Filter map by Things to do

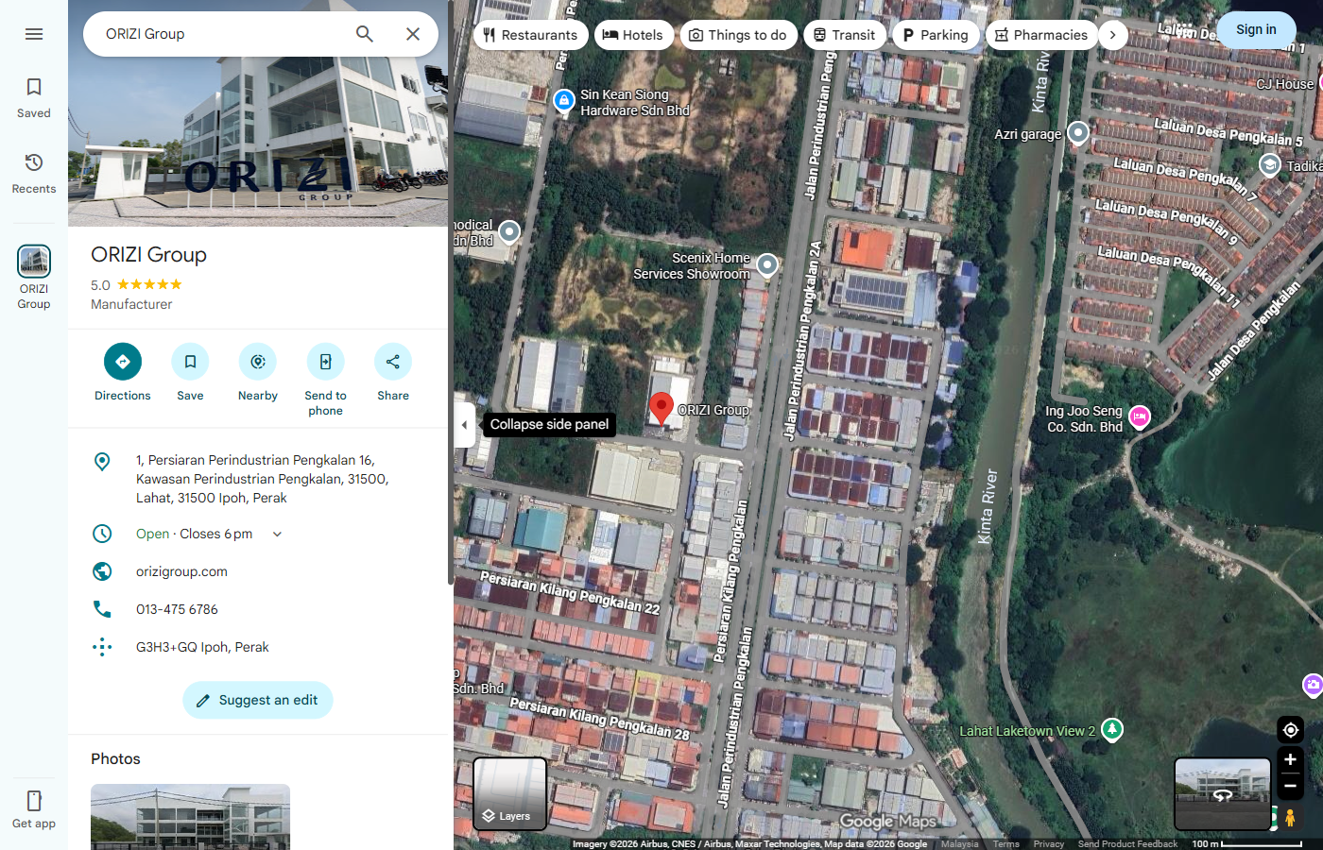[738, 35]
